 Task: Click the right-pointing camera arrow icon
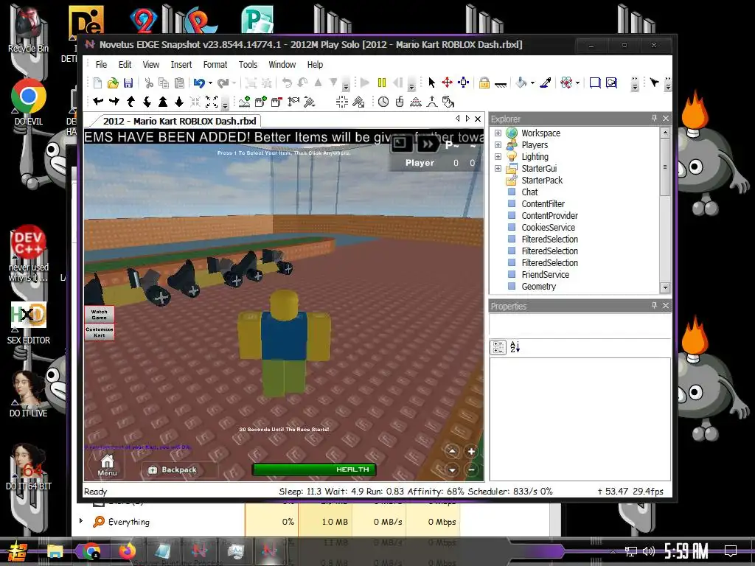[114, 102]
